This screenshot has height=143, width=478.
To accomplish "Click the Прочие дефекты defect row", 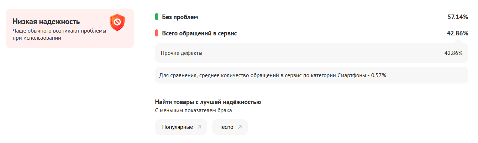I will (182, 53).
